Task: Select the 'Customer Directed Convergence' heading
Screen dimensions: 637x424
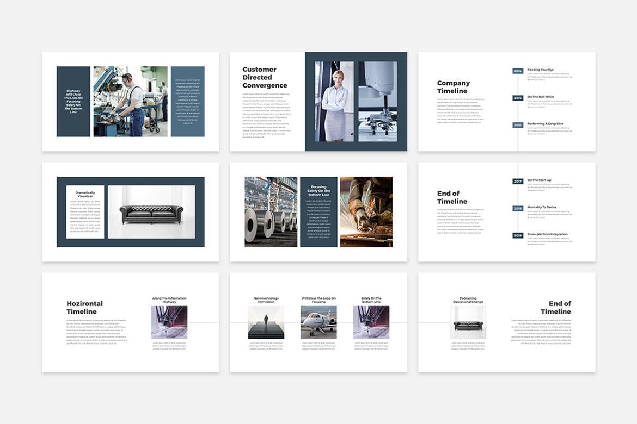Action: (x=265, y=78)
